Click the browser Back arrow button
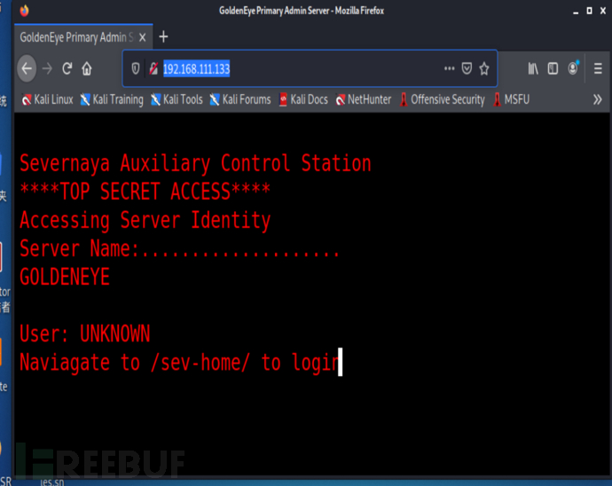This screenshot has width=612, height=486. [27, 68]
